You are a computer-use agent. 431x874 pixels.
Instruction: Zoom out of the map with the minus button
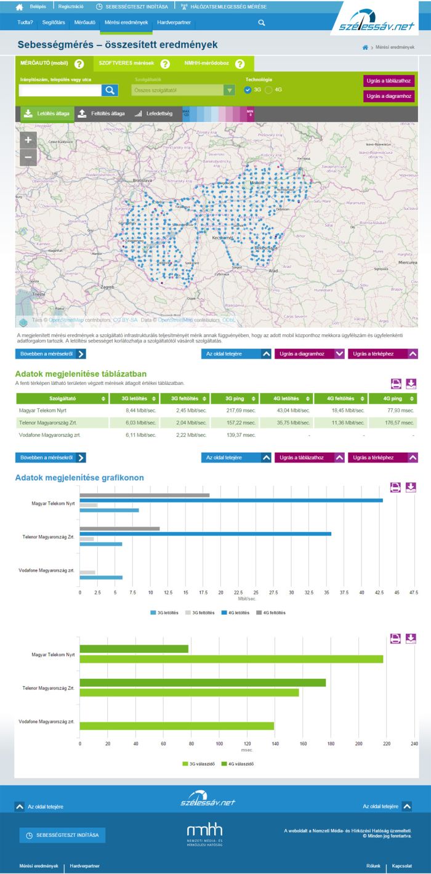pos(28,158)
